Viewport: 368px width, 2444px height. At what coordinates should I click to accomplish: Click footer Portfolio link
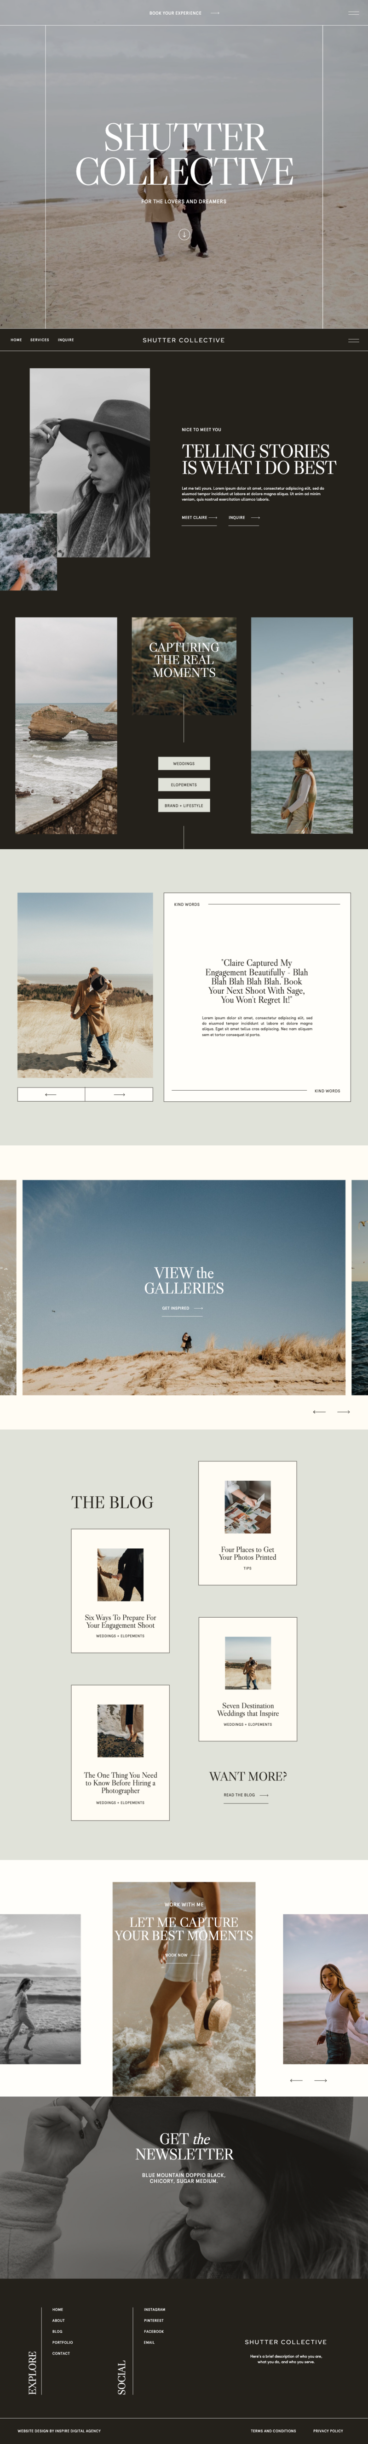click(63, 2342)
